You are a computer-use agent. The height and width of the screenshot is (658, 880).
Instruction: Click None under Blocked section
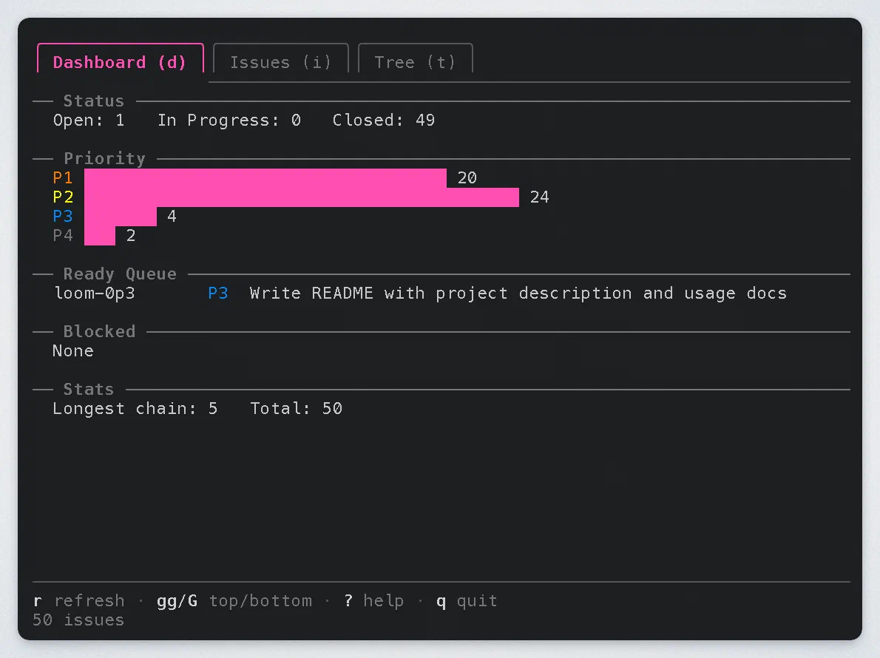click(73, 351)
